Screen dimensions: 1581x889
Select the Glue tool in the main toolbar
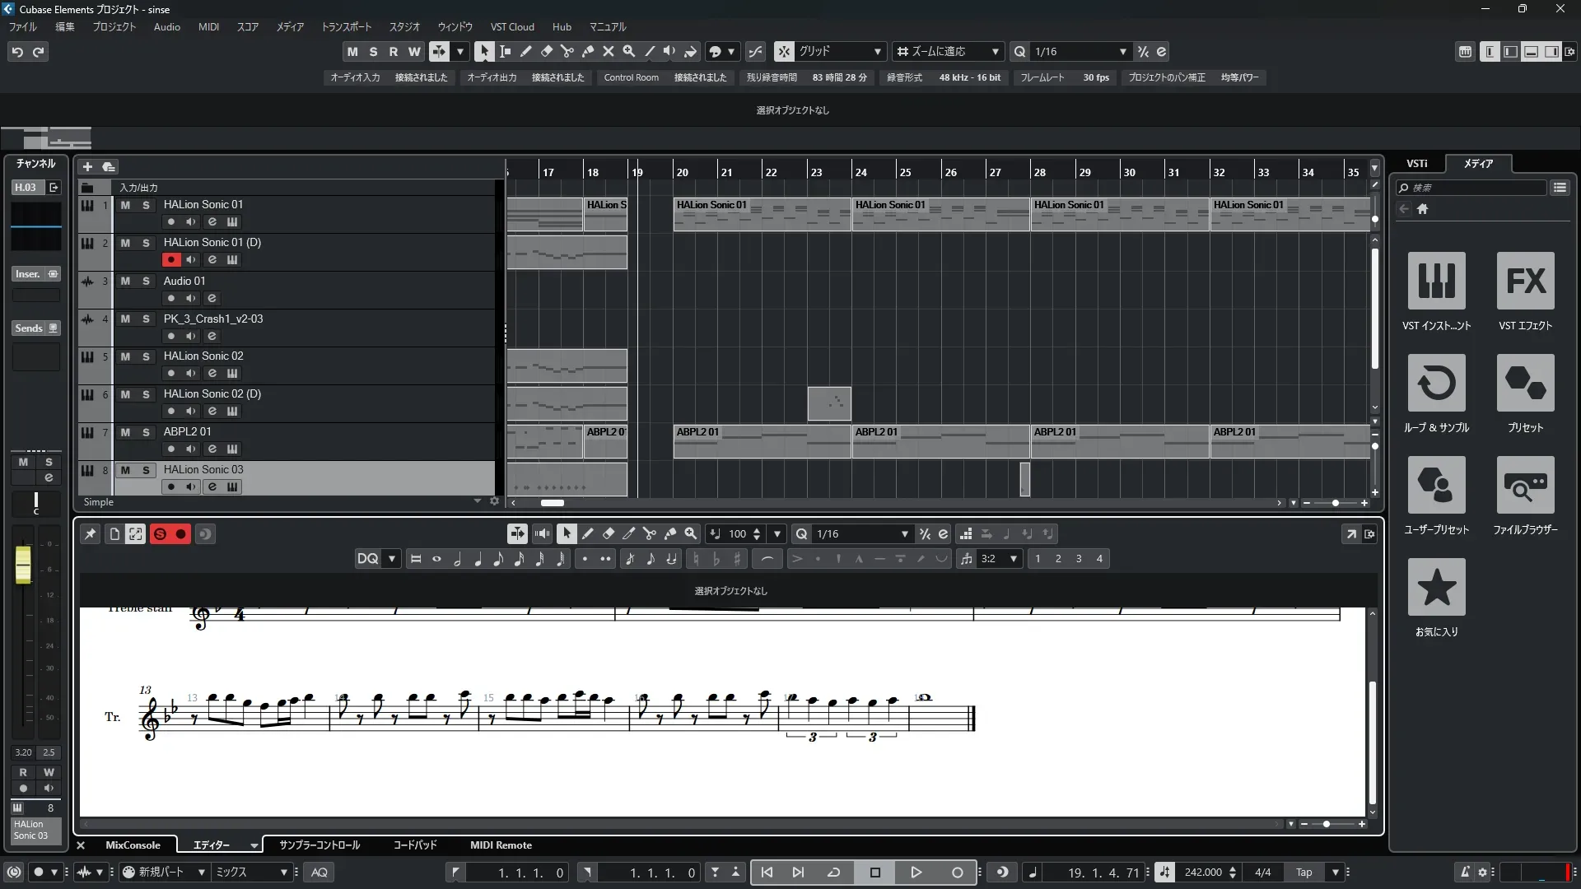pyautogui.click(x=587, y=51)
